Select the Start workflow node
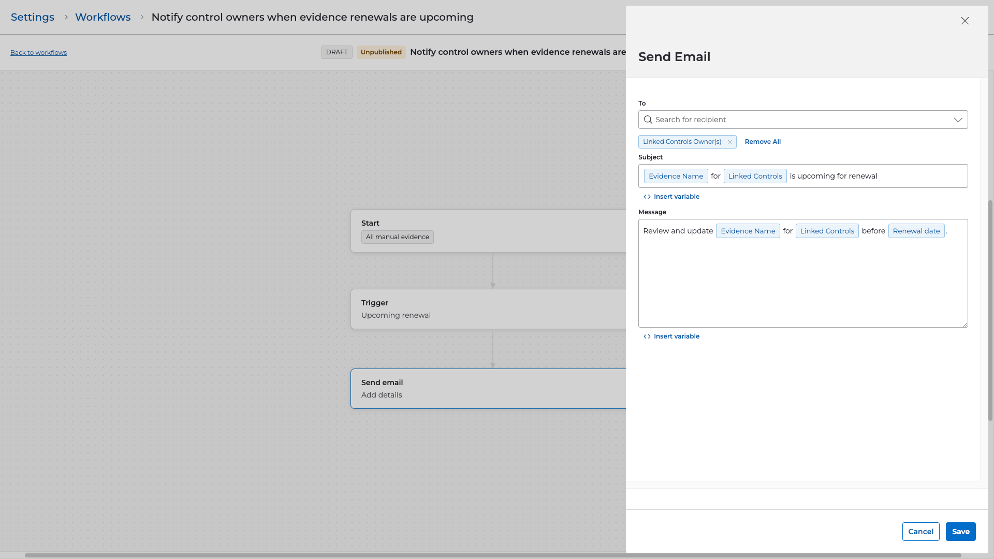994x559 pixels. click(487, 230)
